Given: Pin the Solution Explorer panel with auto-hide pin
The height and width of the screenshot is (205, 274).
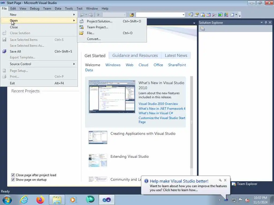Looking at the screenshot, I should (266, 22).
